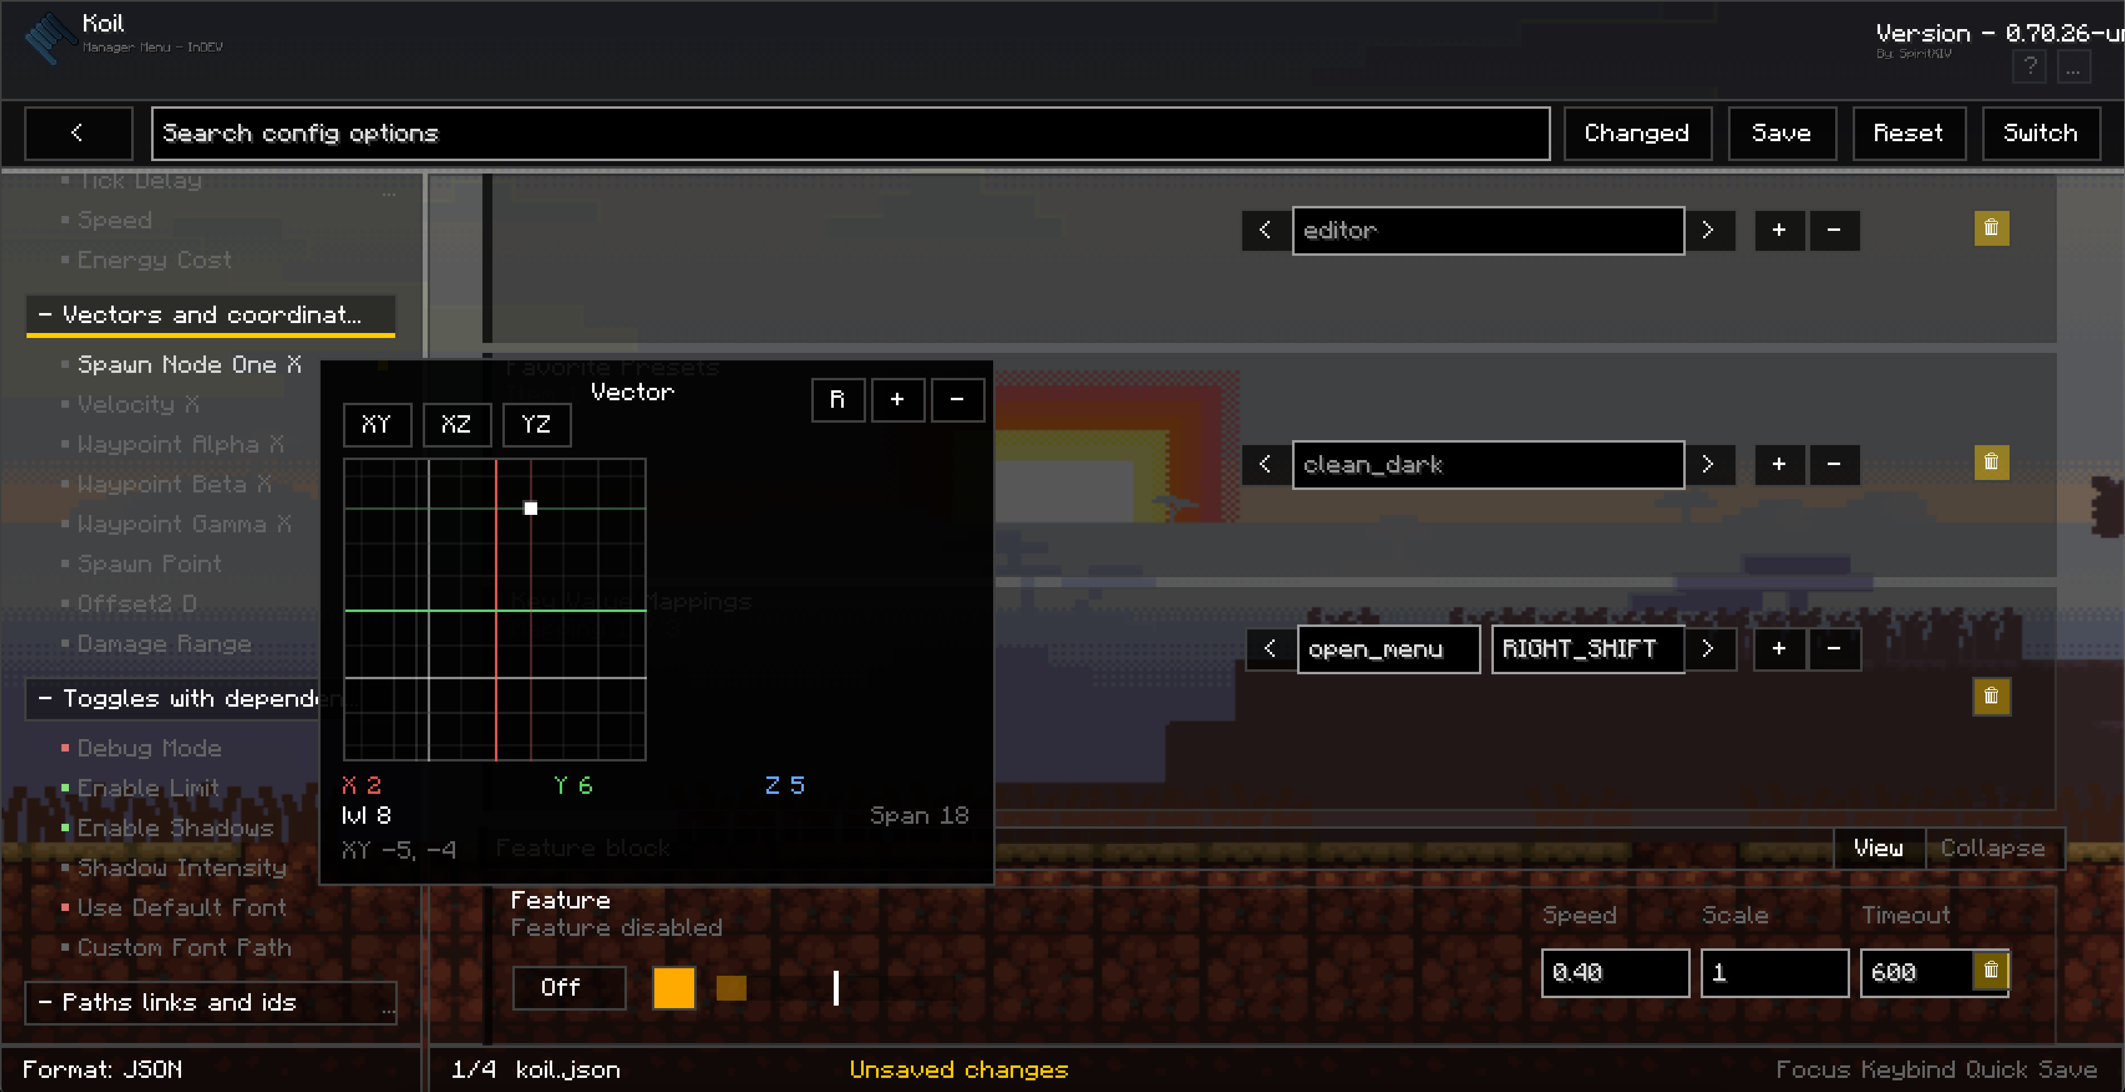Viewport: 2125px width, 1092px height.
Task: Click the Scale field showing 1
Action: 1775,973
